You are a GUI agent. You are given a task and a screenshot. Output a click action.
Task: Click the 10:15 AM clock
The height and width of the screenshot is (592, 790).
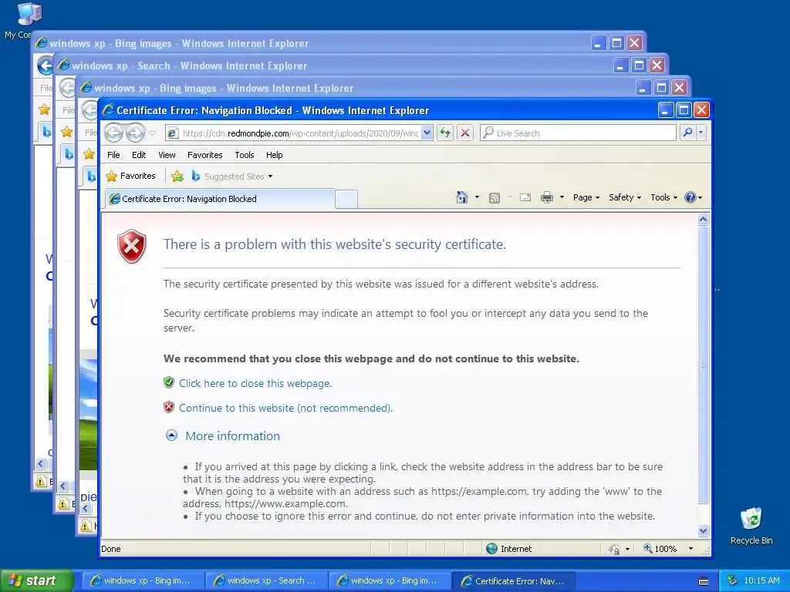pyautogui.click(x=761, y=581)
